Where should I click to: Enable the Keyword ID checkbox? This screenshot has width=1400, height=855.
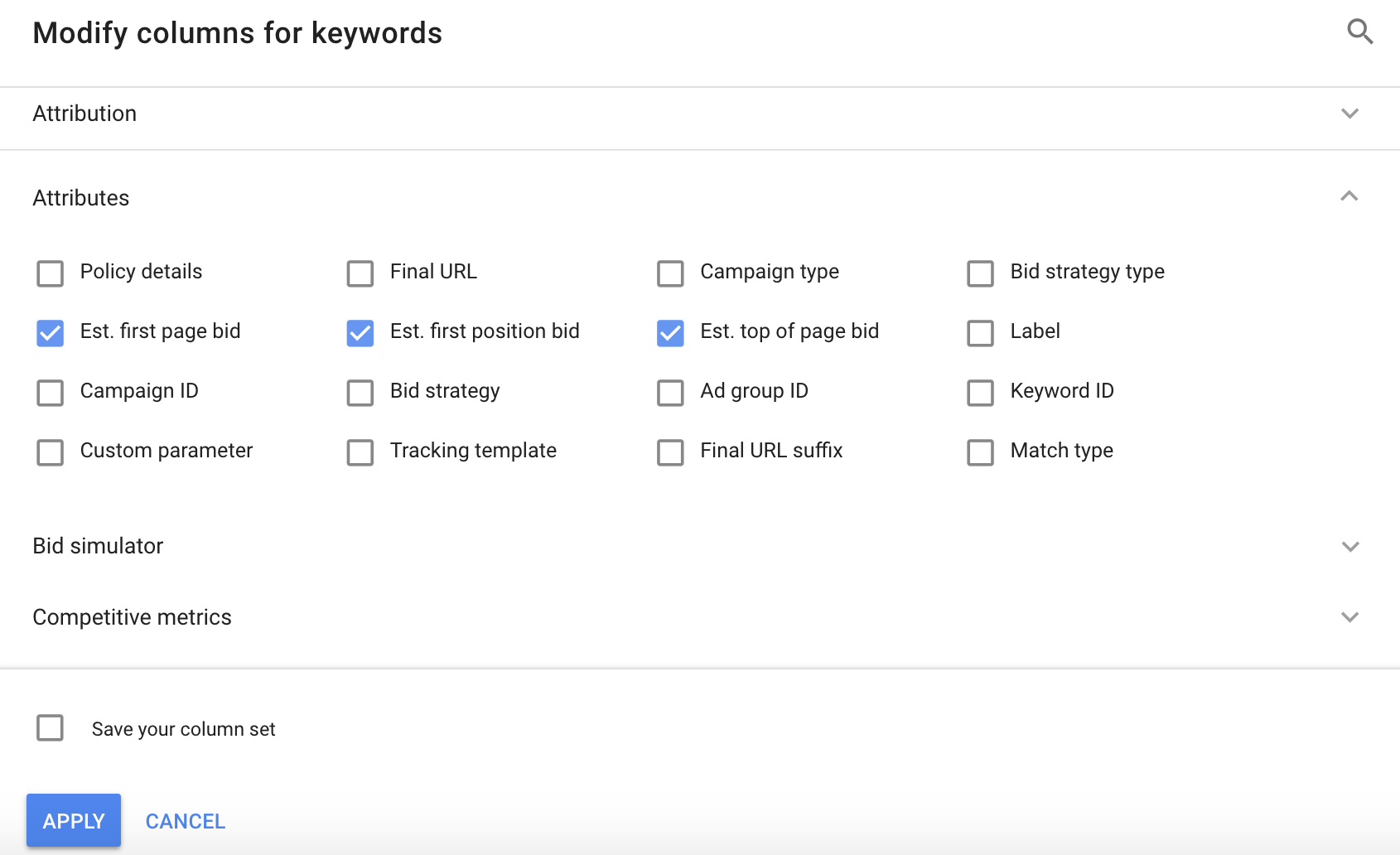pos(981,393)
